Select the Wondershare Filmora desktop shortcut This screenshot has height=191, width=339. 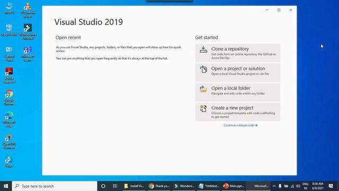click(28, 32)
